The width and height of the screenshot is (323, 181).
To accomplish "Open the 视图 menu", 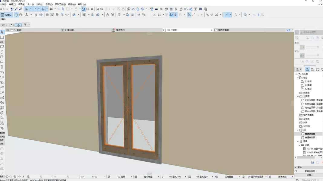I will 22,4.
